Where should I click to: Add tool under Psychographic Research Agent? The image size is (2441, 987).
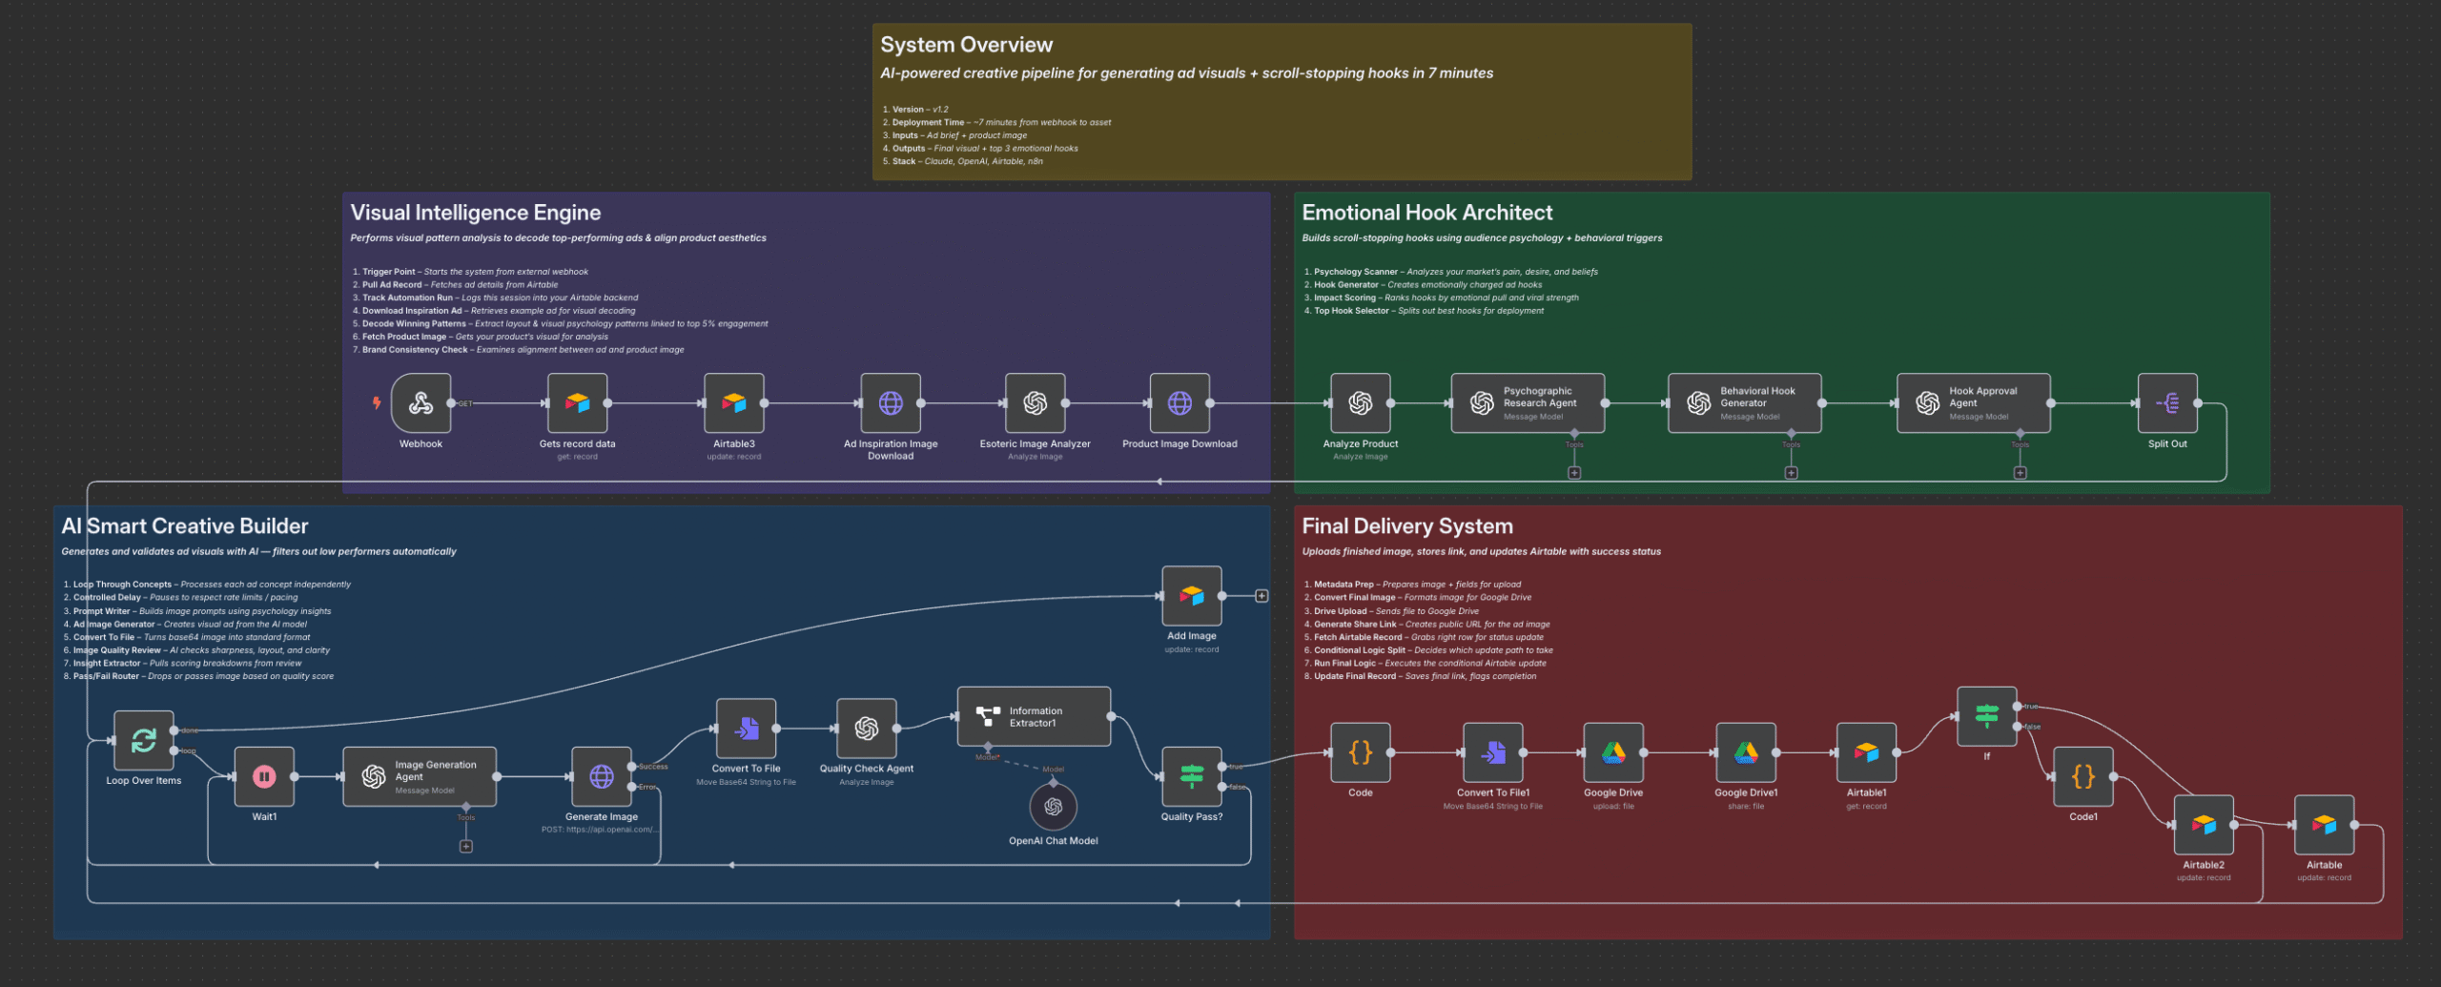1574,473
